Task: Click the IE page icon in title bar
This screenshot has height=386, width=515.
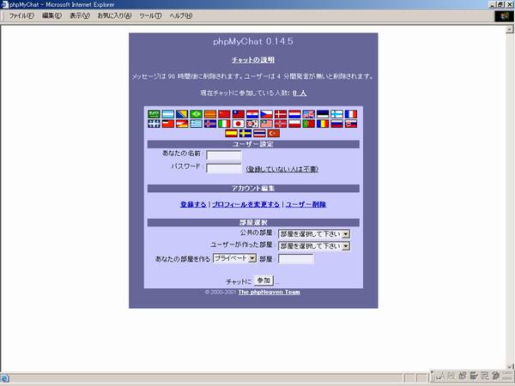Action: point(4,4)
